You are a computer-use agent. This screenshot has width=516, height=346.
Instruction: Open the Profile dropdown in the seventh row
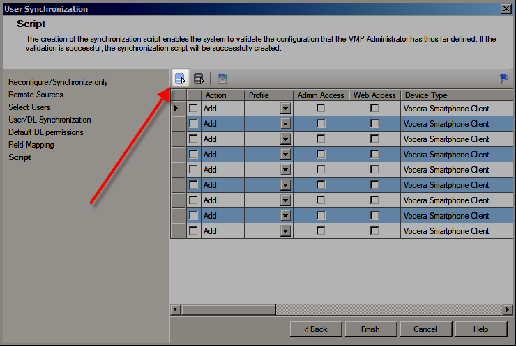pos(286,200)
